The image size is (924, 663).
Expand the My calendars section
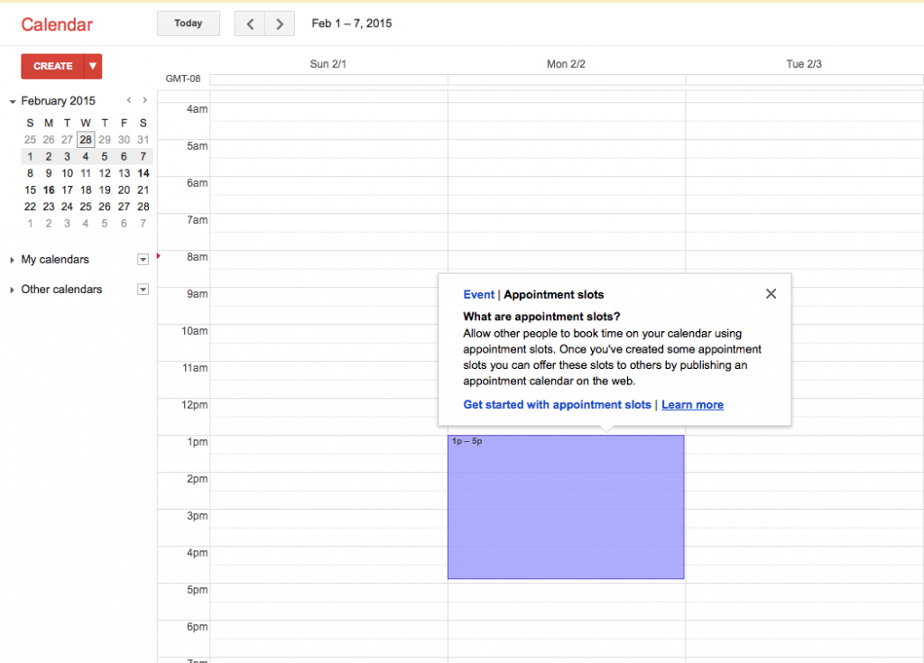[x=12, y=260]
